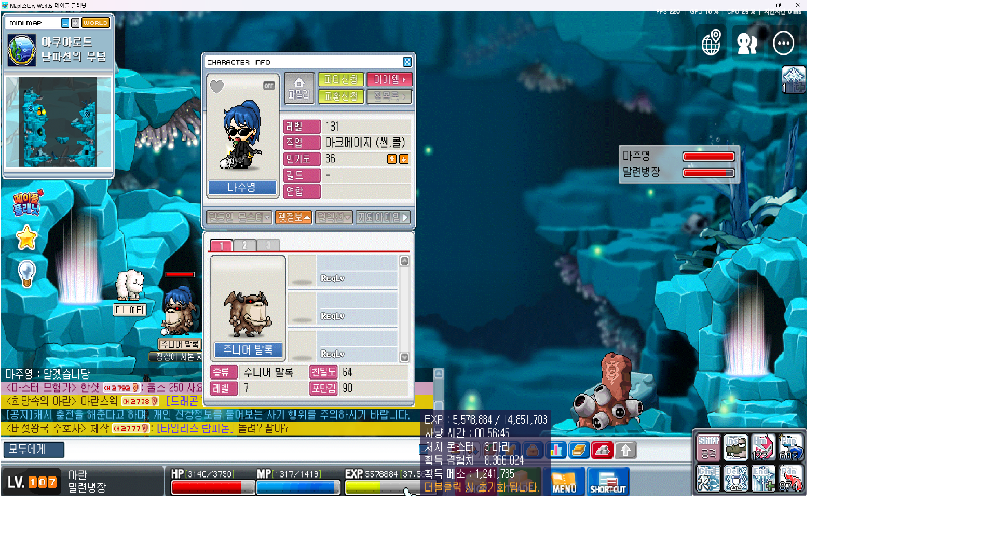Click the gray heart icon on character card
This screenshot has width=995, height=533.
coord(217,86)
